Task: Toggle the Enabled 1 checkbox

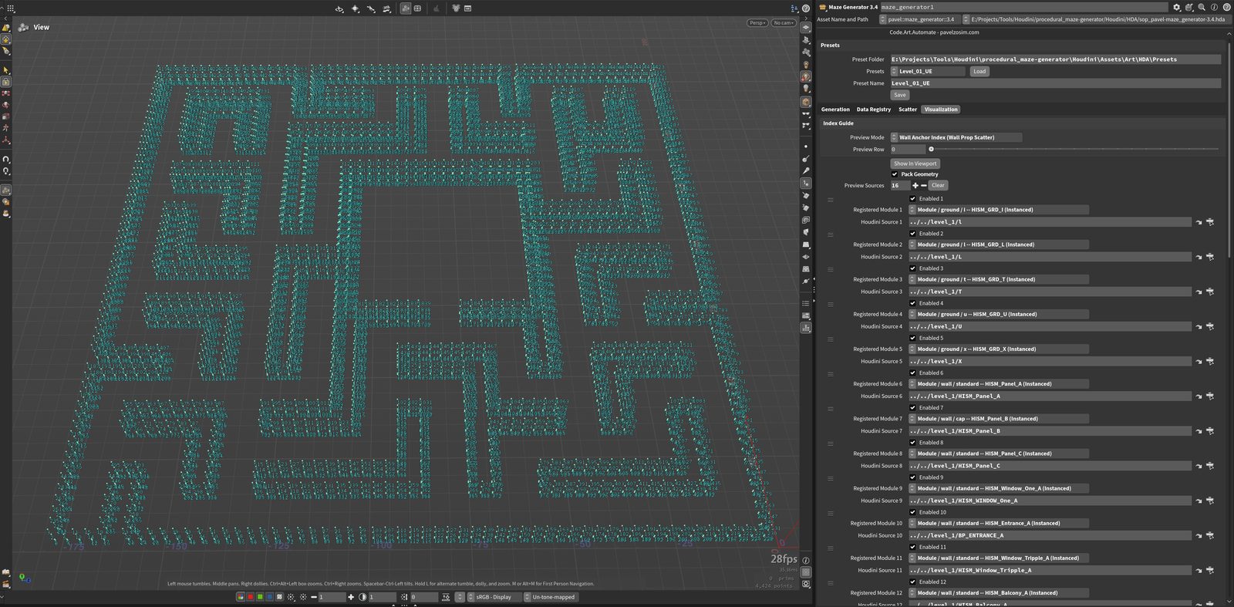Action: pyautogui.click(x=912, y=198)
